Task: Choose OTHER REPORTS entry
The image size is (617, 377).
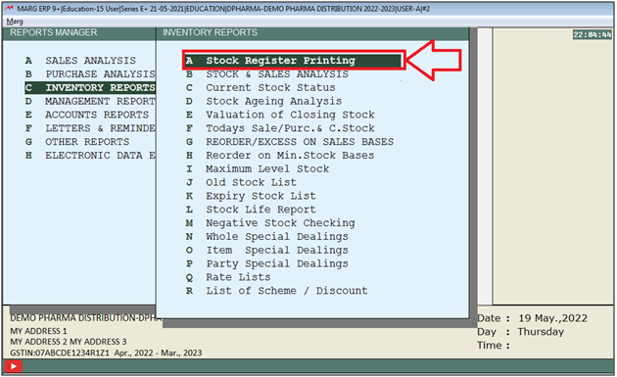Action: point(87,142)
